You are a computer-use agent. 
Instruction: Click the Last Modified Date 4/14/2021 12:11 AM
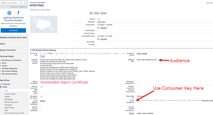tap(105, 36)
